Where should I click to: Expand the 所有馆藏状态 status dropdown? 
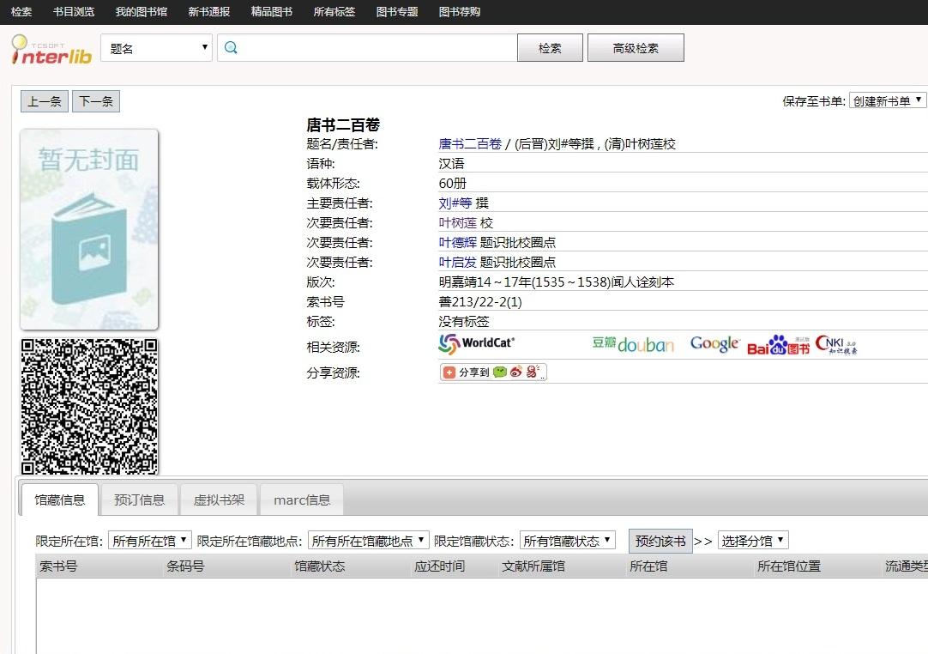coord(567,541)
